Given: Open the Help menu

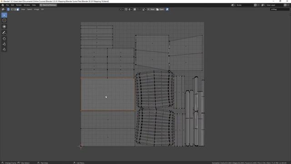Looking at the screenshot, I should (34, 5).
